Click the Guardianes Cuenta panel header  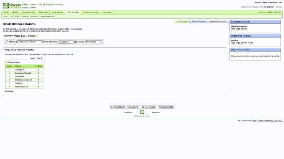255,36
